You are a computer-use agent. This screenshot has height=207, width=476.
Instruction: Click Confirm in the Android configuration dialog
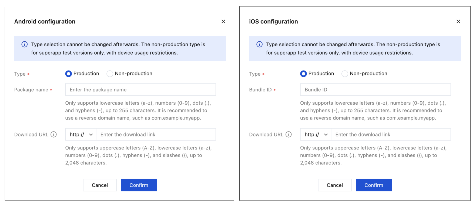tap(139, 185)
